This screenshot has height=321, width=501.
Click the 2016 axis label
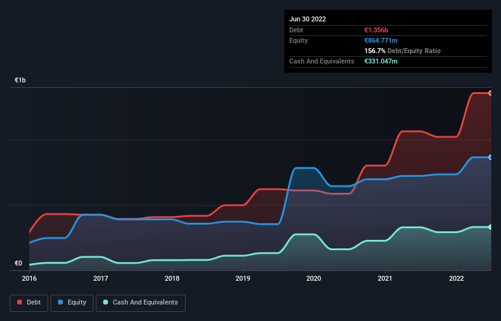(x=29, y=278)
